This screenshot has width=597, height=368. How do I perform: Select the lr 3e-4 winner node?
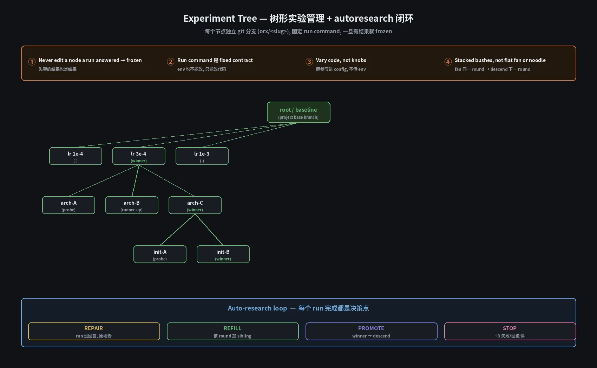coord(139,156)
